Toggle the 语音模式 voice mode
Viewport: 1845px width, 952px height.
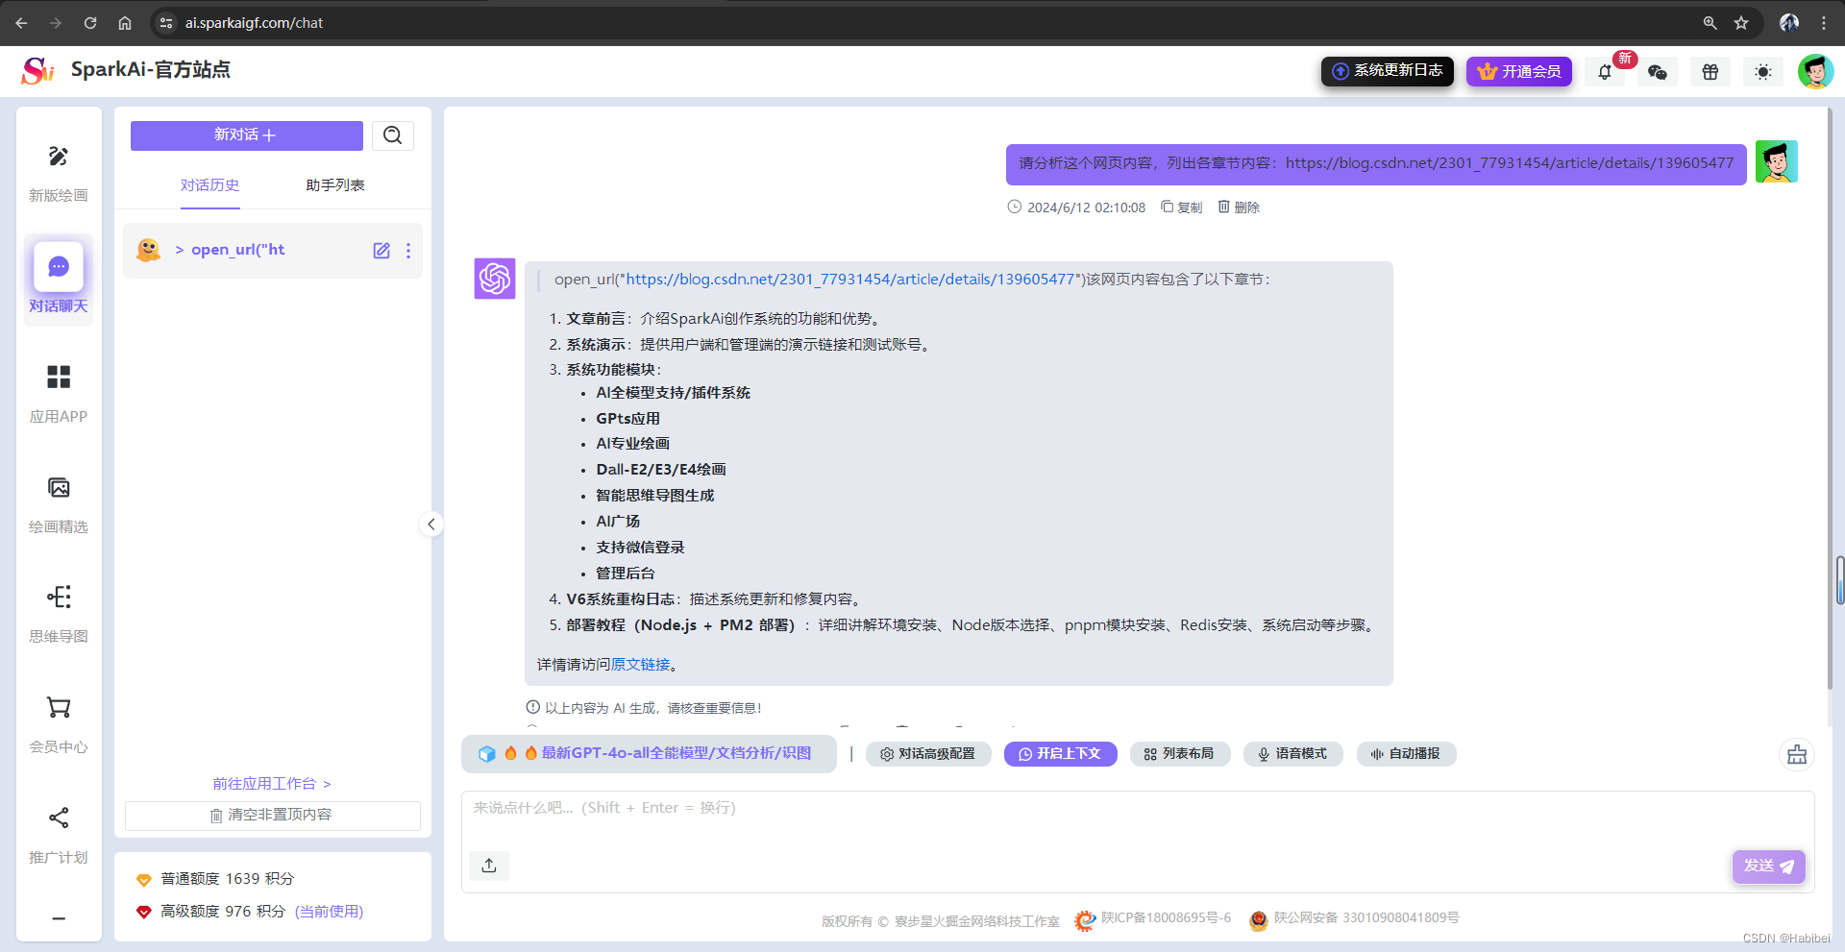pyautogui.click(x=1292, y=754)
